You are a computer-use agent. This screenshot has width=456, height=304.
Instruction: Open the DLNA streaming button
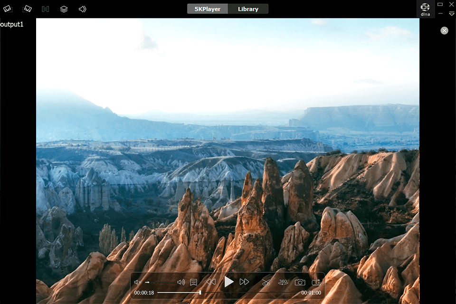(425, 9)
